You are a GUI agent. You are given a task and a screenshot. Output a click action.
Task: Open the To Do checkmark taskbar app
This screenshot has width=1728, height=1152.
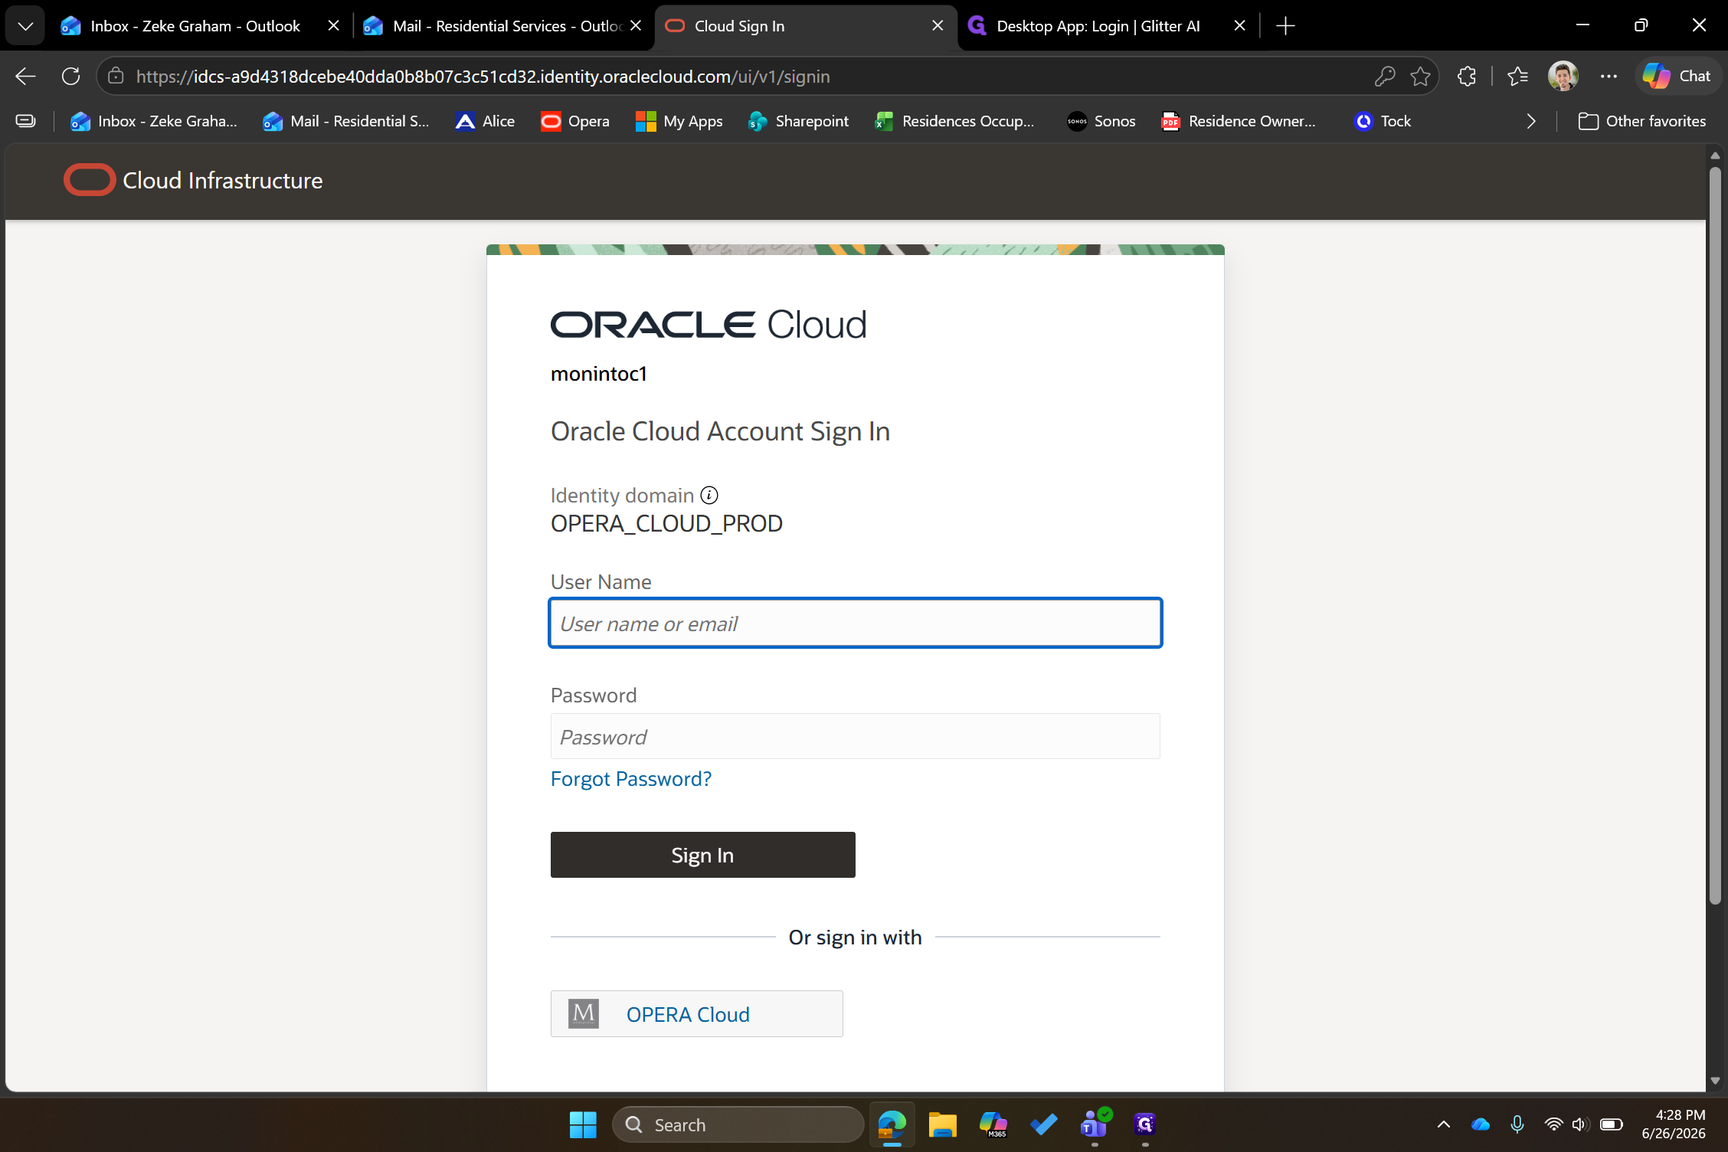[1043, 1124]
